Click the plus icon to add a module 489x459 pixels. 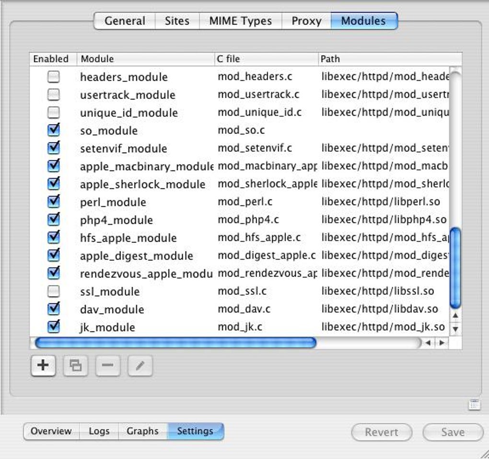tap(42, 365)
